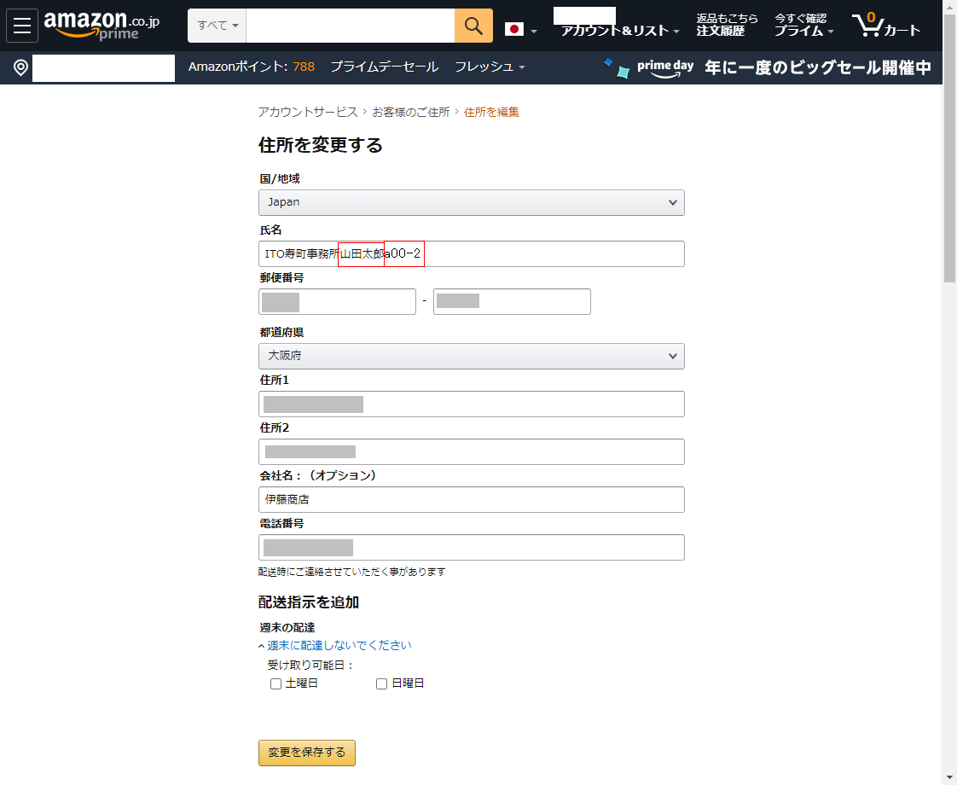The image size is (957, 785).
Task: Click the delivery location pin icon
Action: tap(20, 67)
